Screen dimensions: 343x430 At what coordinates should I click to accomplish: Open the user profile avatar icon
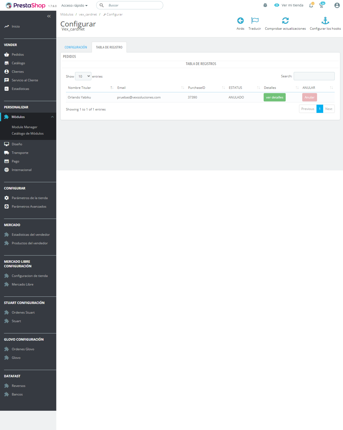pos(337,5)
